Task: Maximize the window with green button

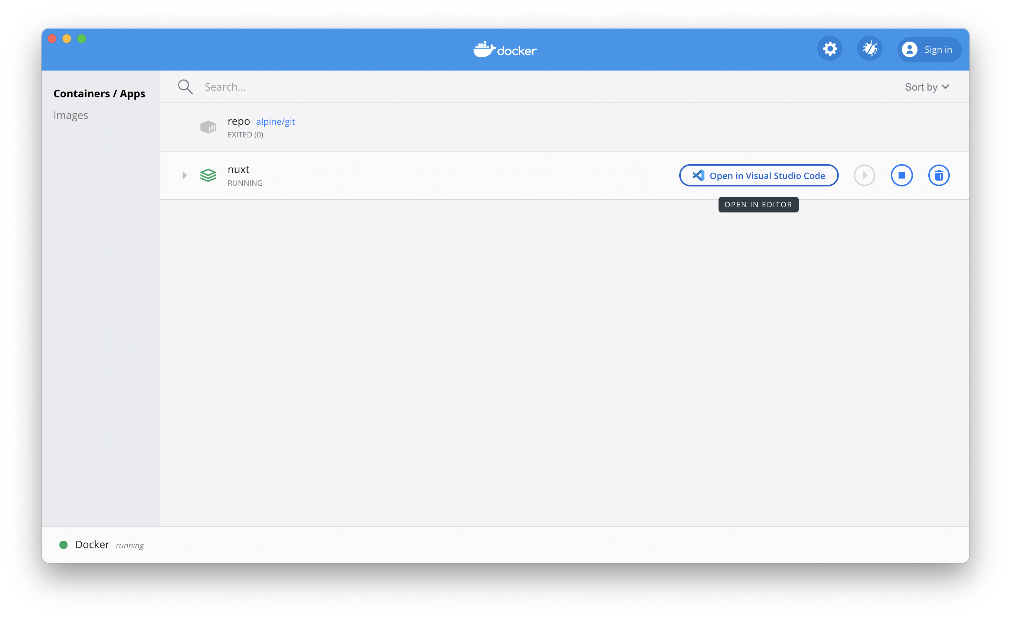Action: click(82, 39)
